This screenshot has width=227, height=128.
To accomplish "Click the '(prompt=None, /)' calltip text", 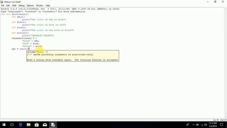I will 38,52.
